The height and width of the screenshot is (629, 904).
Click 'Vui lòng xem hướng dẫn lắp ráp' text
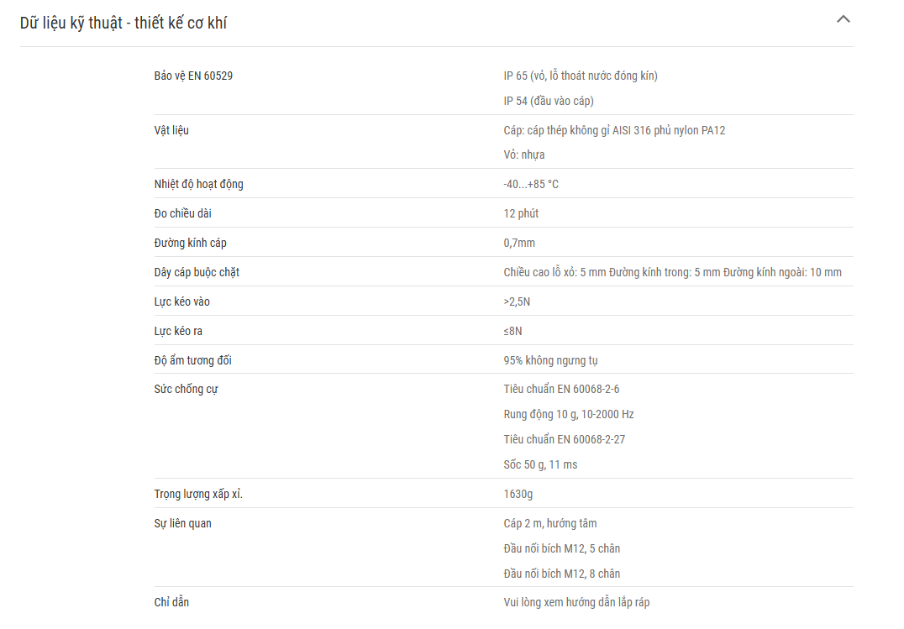point(576,602)
